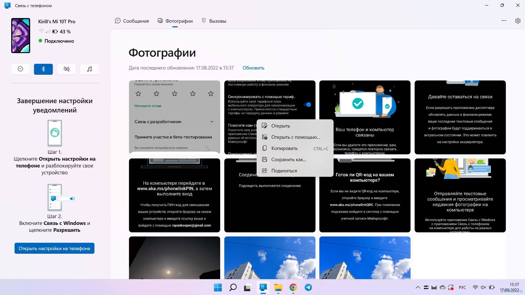This screenshot has height=295, width=525.
Task: Click the copy icon next to Копировать
Action: 265,148
